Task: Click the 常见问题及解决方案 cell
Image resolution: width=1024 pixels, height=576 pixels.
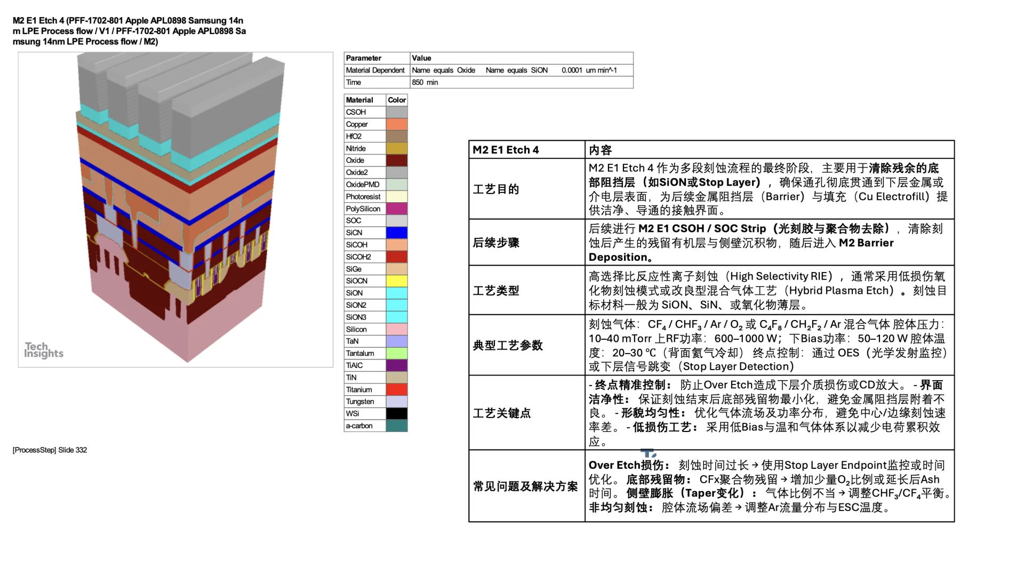Action: 525,486
